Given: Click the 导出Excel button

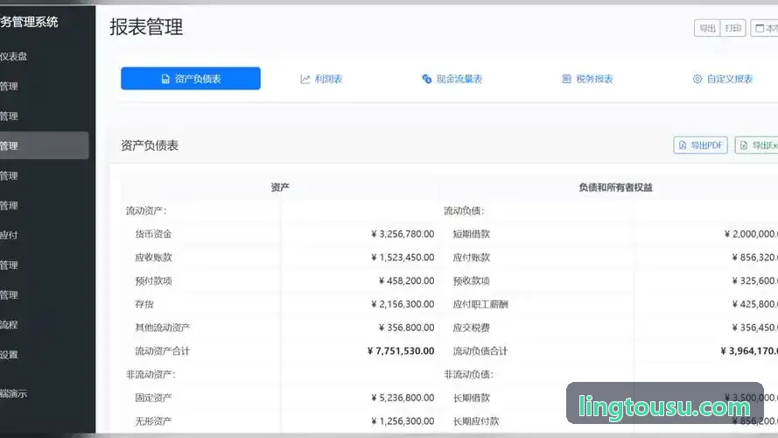Looking at the screenshot, I should point(757,145).
